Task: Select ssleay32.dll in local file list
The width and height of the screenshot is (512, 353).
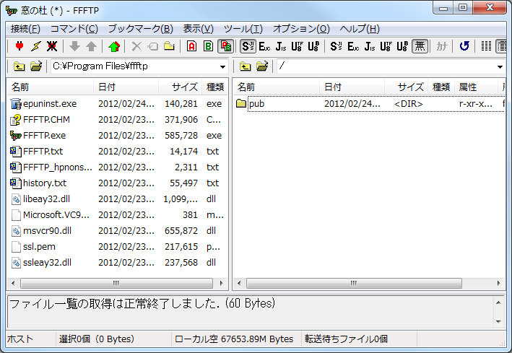Action: pos(41,263)
